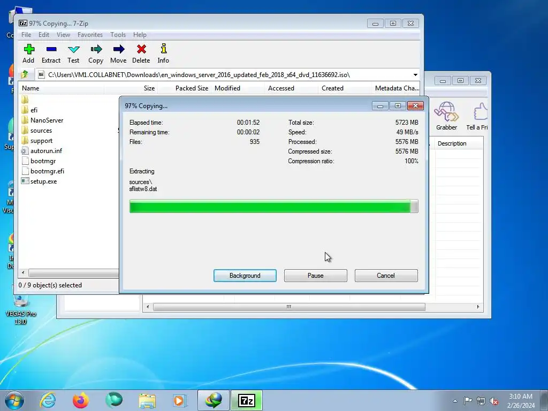Select the setup.exe file
The width and height of the screenshot is (548, 411).
coord(39,181)
